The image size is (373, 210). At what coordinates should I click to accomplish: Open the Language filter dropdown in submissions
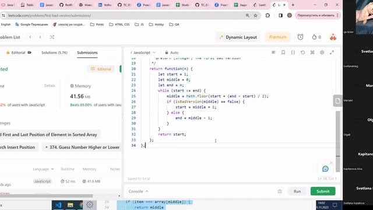tap(43, 169)
